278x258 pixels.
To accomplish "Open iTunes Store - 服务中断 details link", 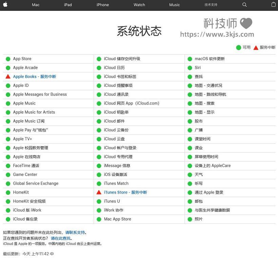I will point(125,192).
